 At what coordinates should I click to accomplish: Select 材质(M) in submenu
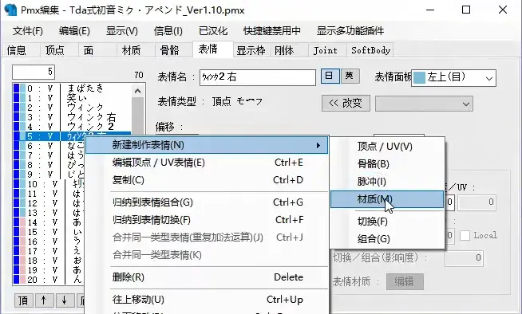[x=387, y=199]
